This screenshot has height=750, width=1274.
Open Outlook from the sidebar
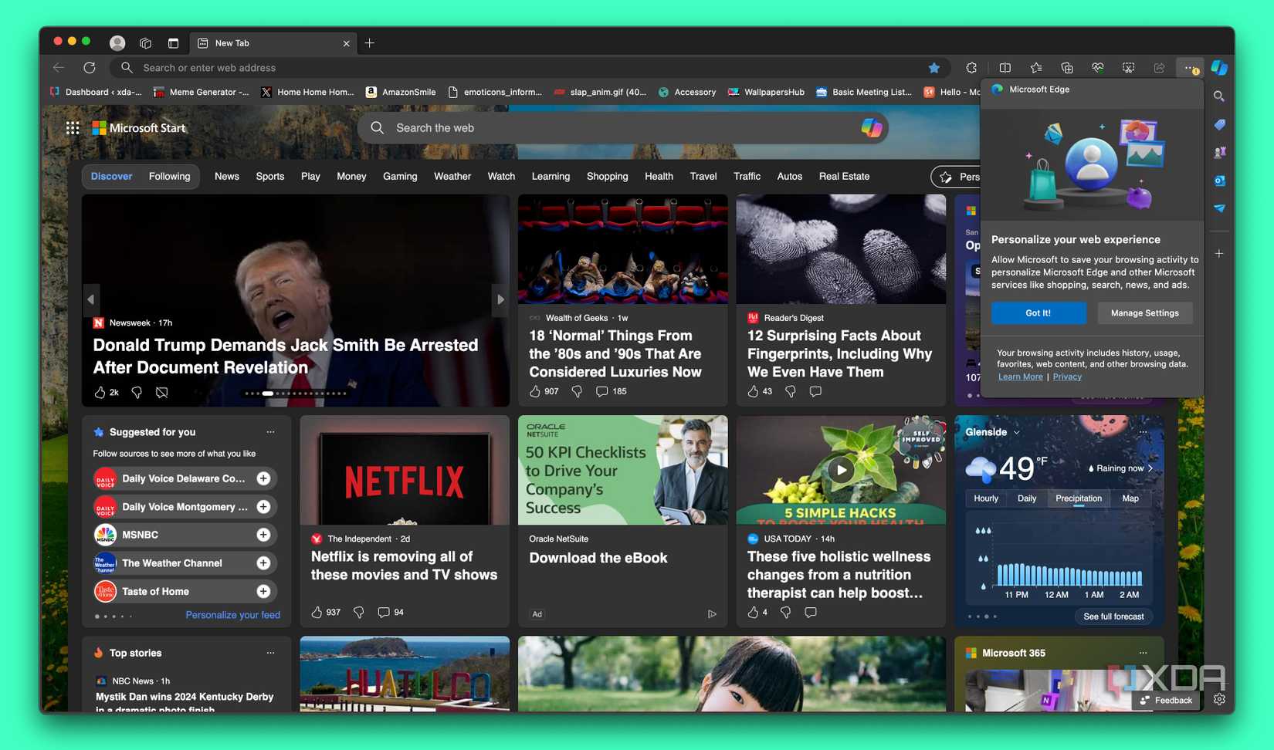(1220, 181)
